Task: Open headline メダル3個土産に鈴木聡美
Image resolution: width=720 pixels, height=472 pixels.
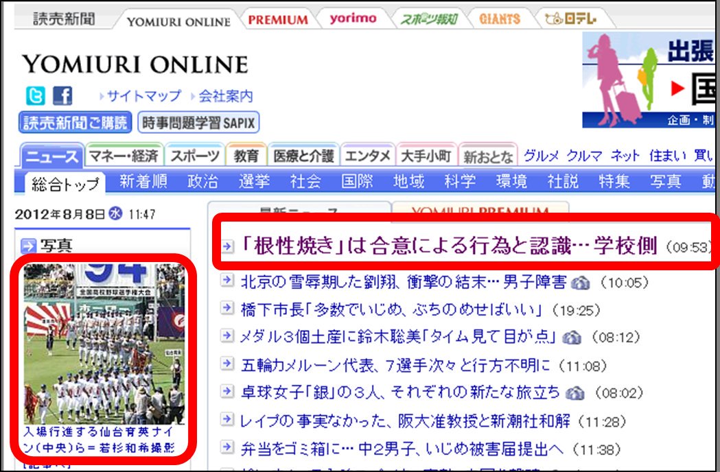Action: (x=398, y=338)
